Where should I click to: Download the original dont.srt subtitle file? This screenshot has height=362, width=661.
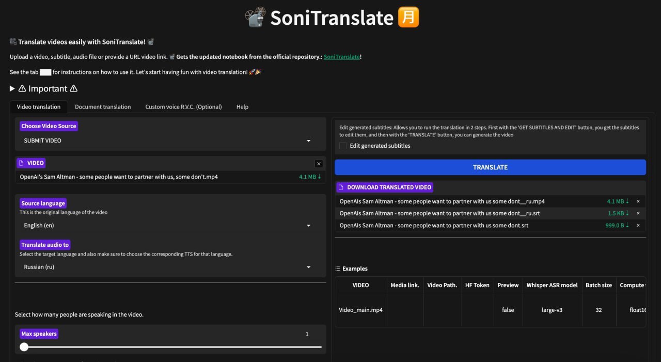(617, 226)
